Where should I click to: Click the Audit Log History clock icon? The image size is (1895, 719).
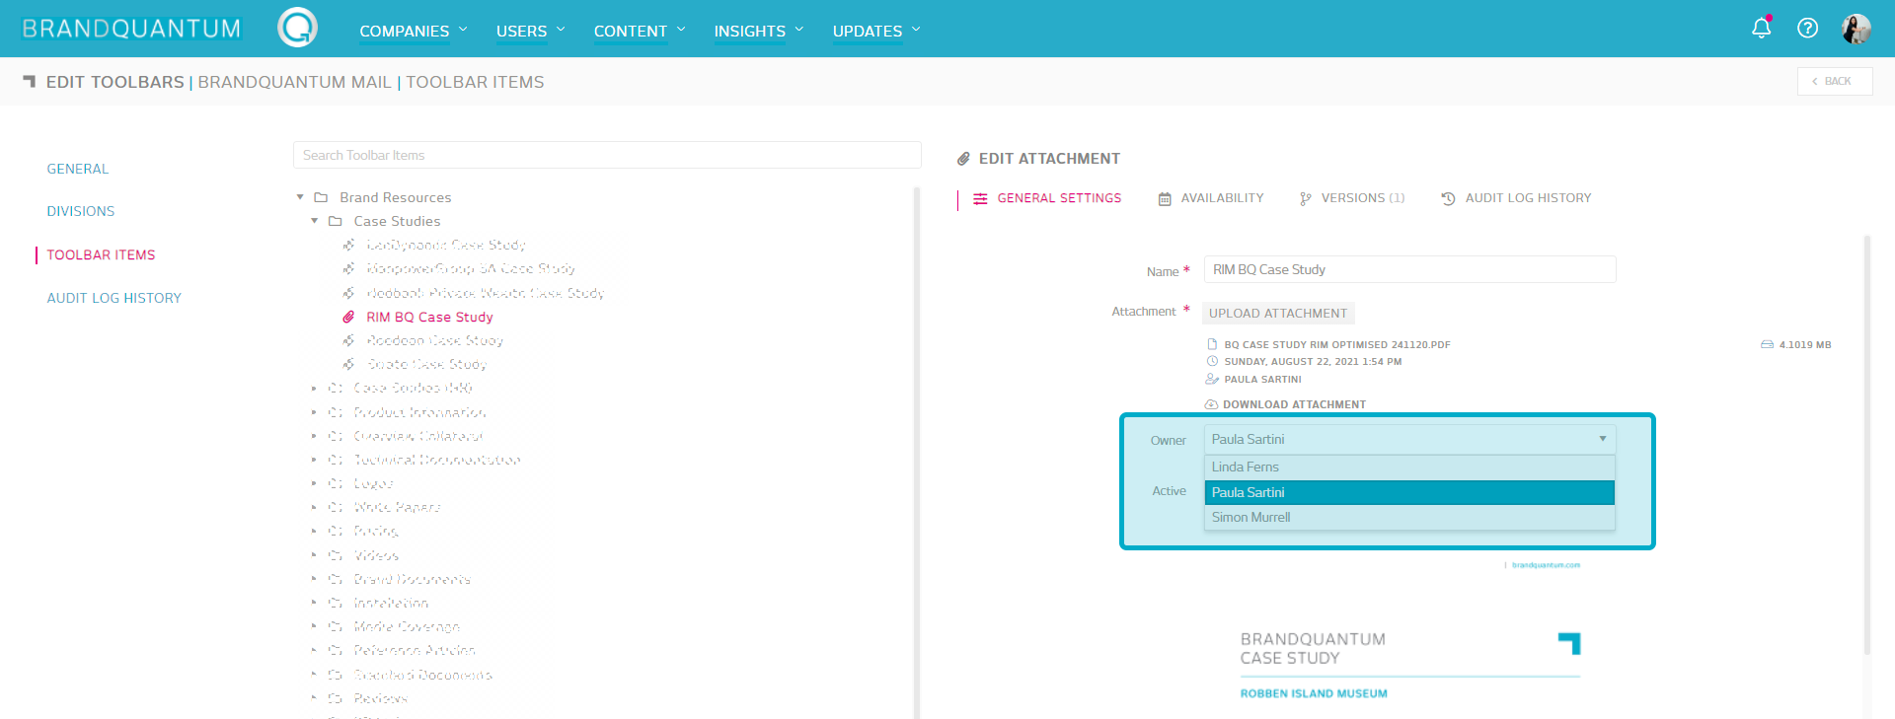[x=1448, y=198]
